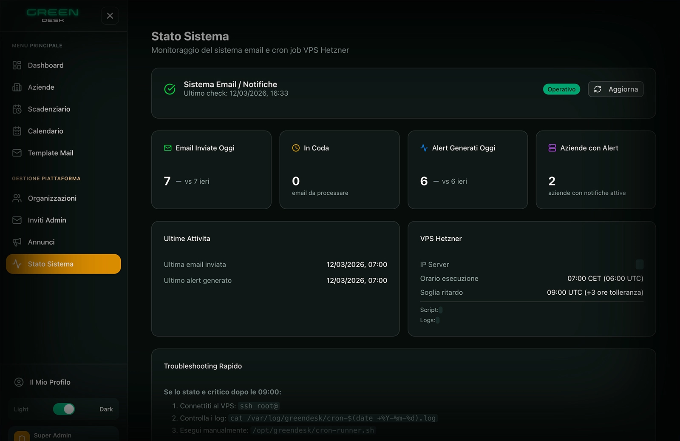
Task: Click the Stato Sistema activity icon
Action: pyautogui.click(x=17, y=264)
